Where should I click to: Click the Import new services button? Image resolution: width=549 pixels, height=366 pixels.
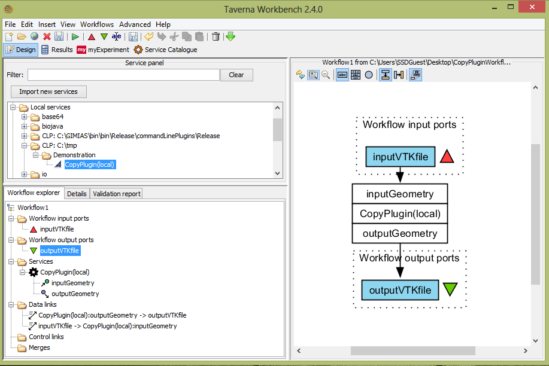[x=48, y=91]
